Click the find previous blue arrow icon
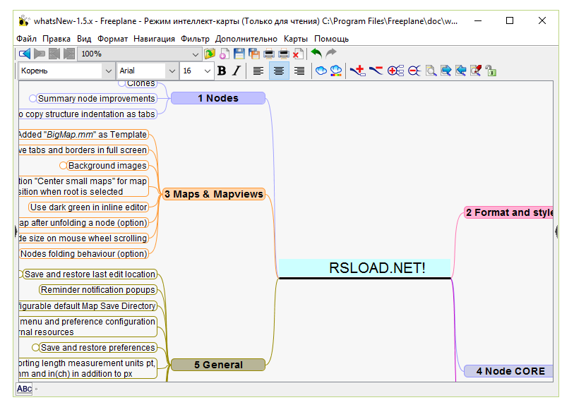The height and width of the screenshot is (412, 574). tap(460, 71)
